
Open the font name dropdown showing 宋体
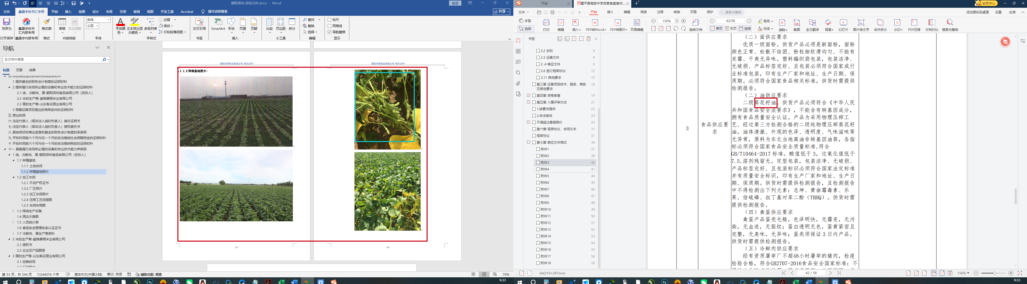[x=109, y=20]
